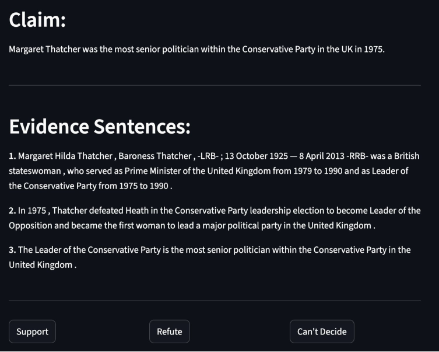Image resolution: width=439 pixels, height=352 pixels.
Task: Click the bold number 1 marker
Action: 12,156
